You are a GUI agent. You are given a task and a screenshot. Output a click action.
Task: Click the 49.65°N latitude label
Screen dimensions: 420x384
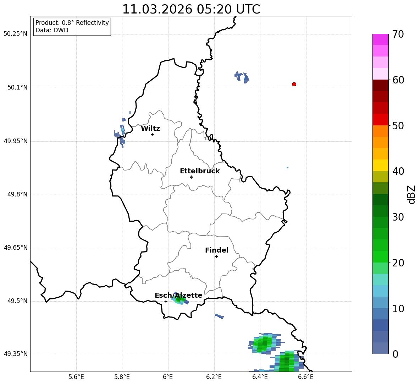16,248
